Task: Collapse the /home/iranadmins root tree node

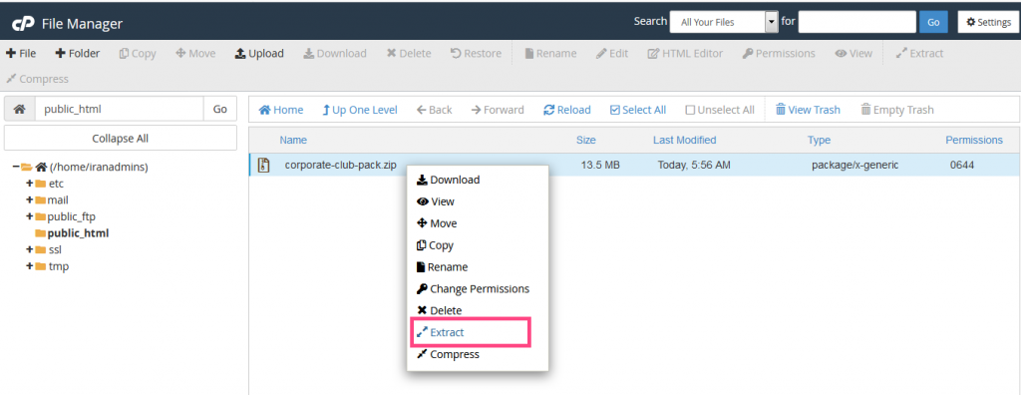Action: click(15, 167)
